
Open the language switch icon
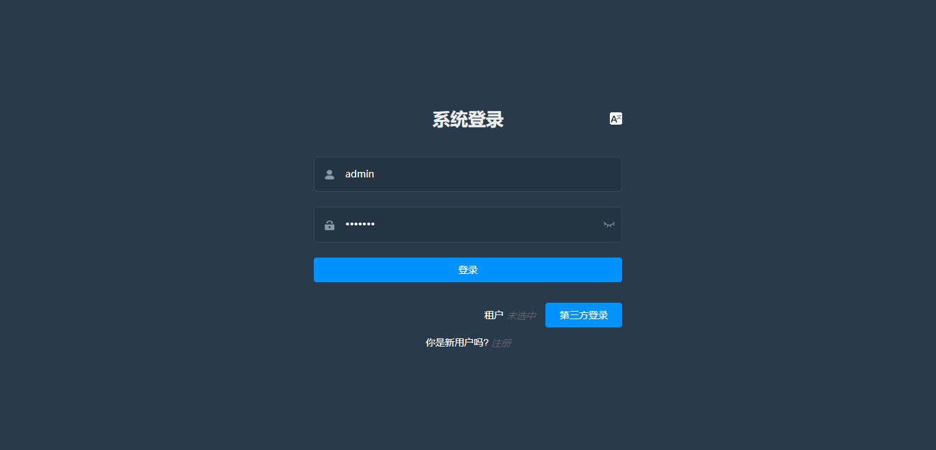616,118
